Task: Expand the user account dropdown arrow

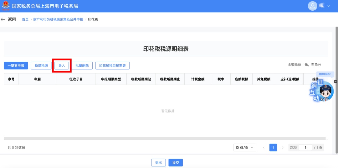Action: 329,6
